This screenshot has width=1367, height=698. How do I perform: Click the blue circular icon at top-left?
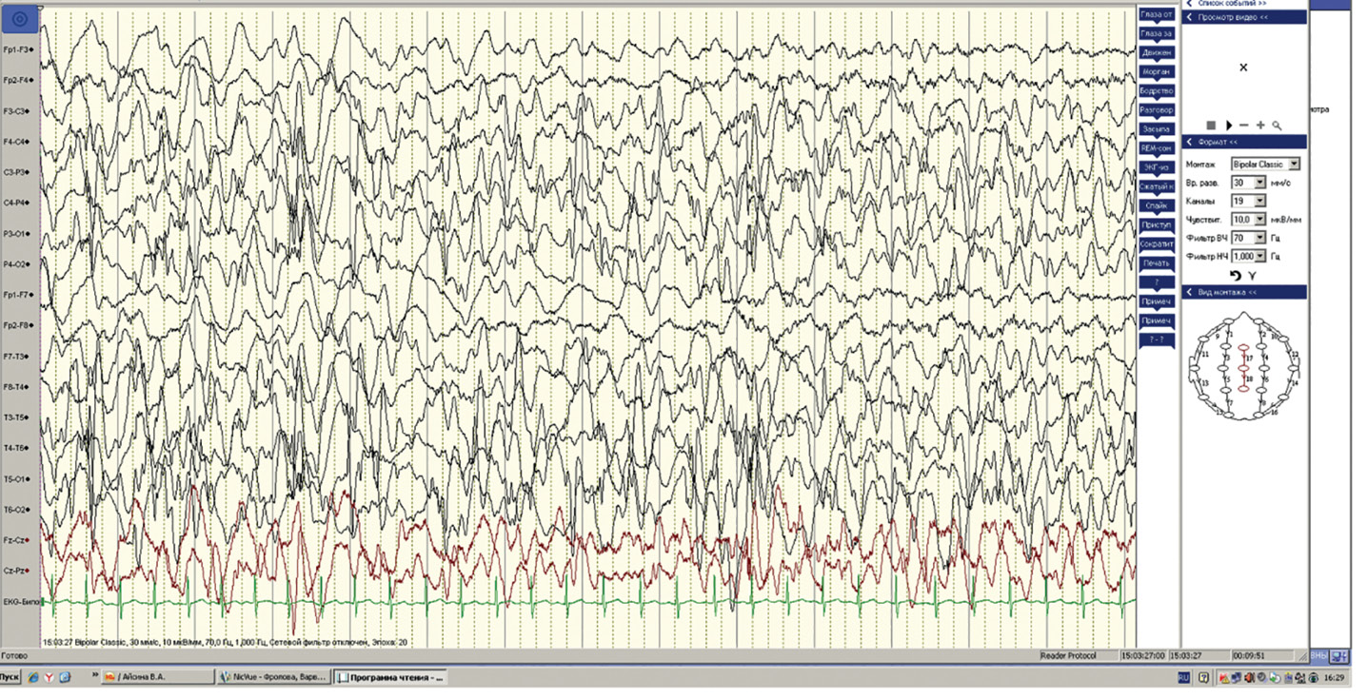pos(20,18)
